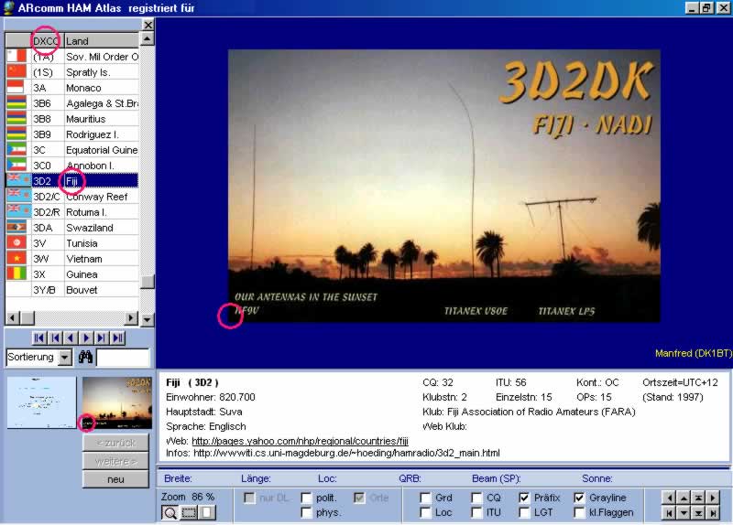Screen dimensions: 733x525
Task: Click into the search text field
Action: coord(123,358)
